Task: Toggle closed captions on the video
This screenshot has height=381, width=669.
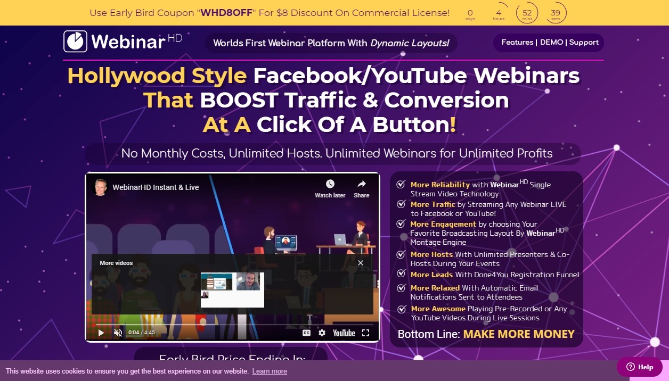Action: pos(306,333)
